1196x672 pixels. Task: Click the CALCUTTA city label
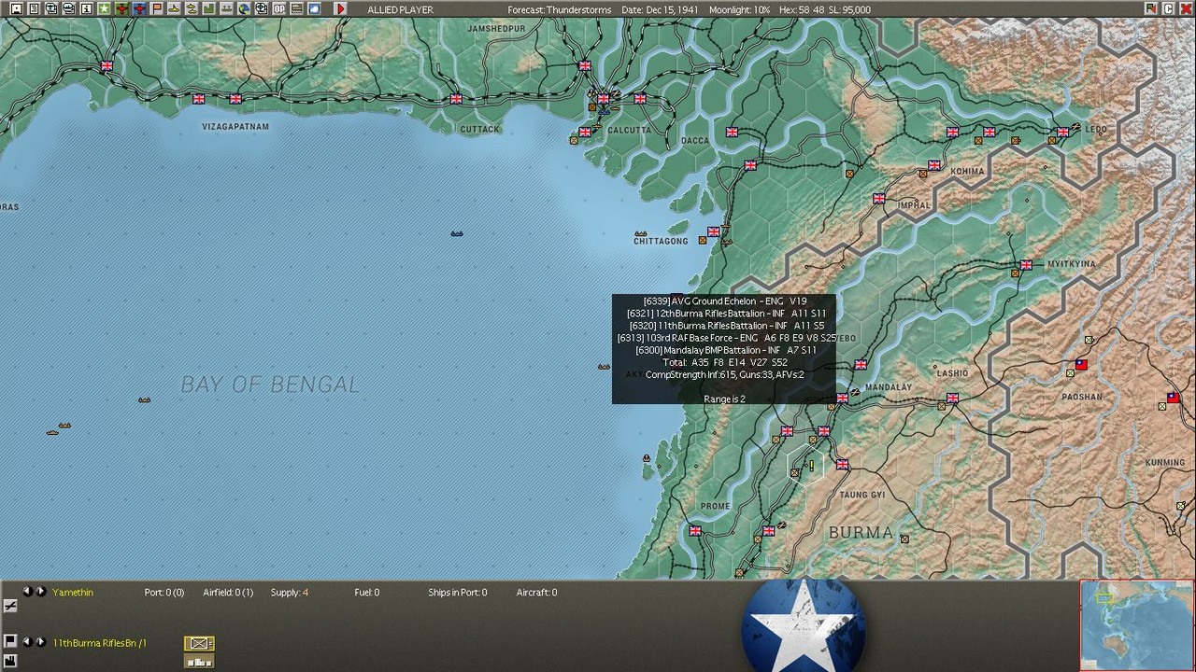tap(629, 131)
